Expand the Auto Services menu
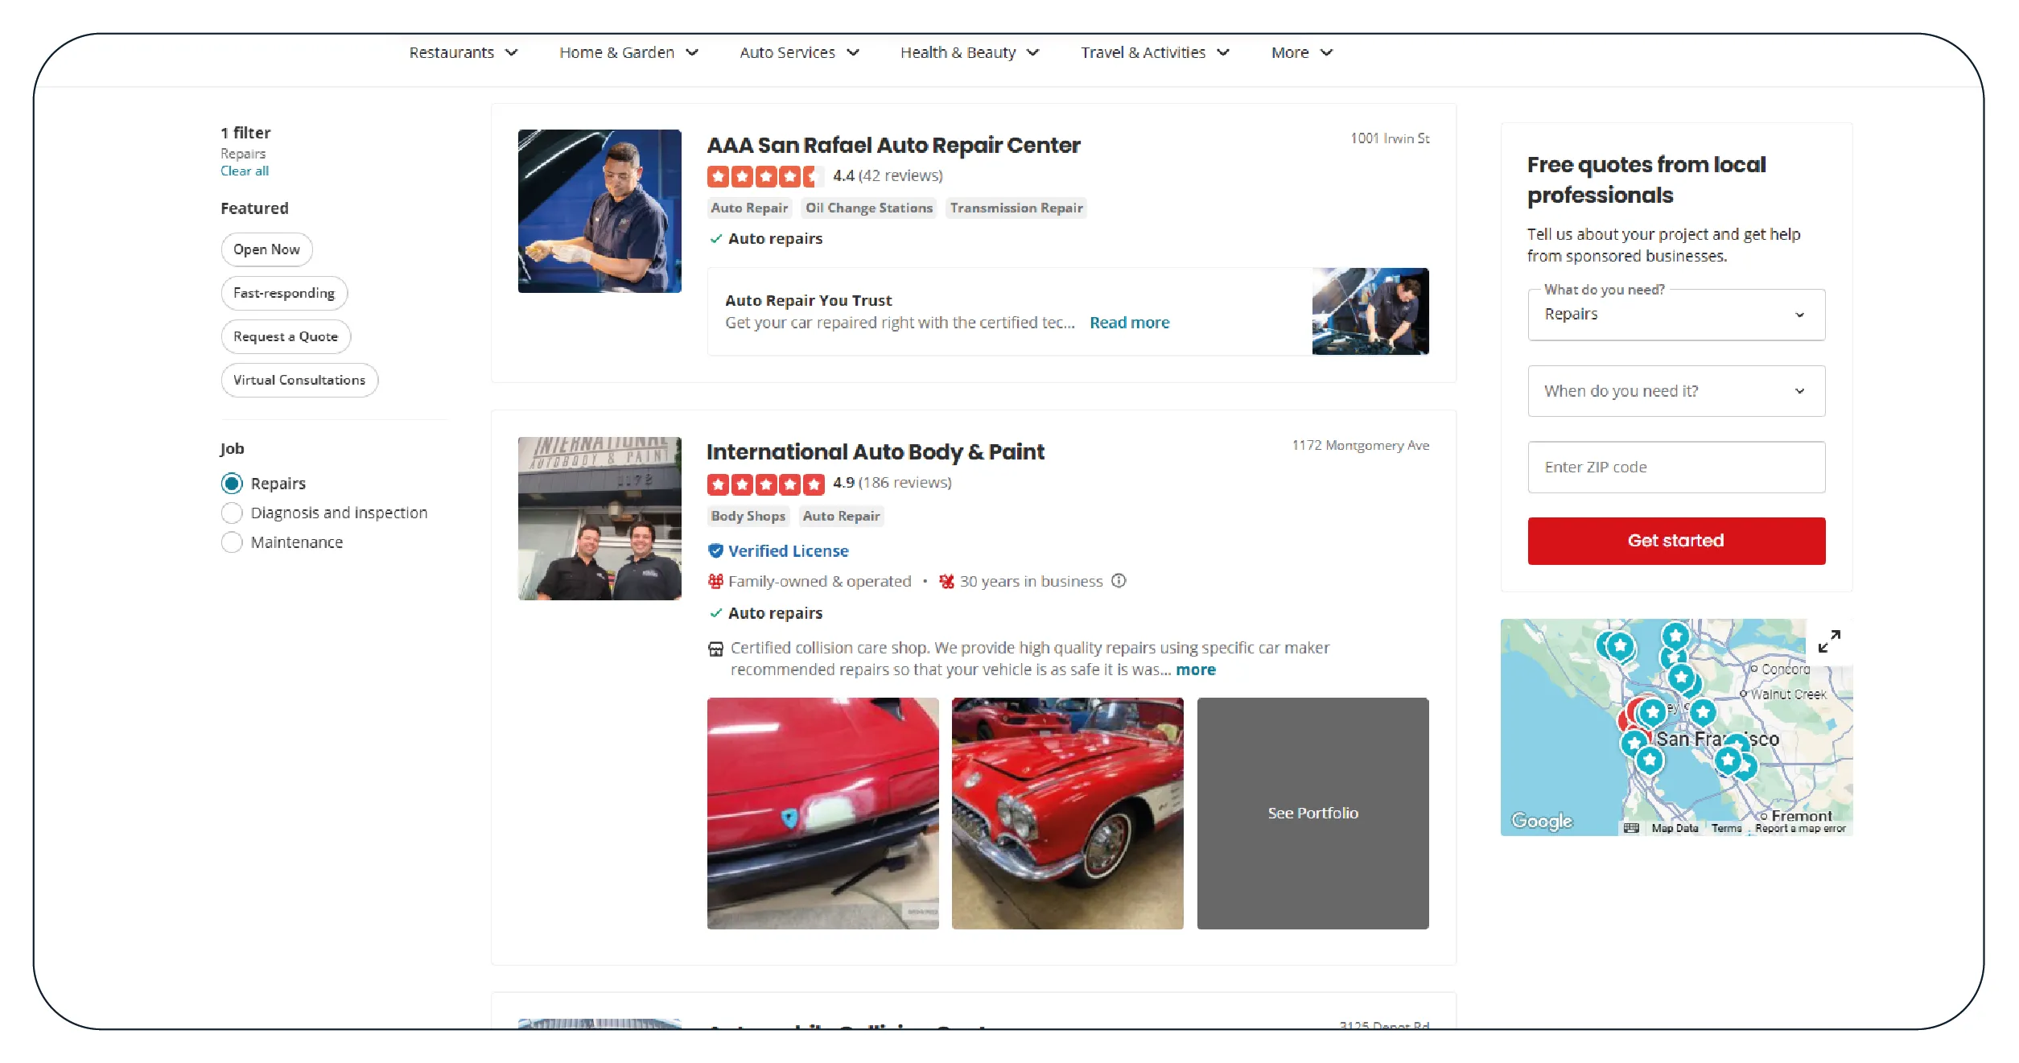 [799, 53]
